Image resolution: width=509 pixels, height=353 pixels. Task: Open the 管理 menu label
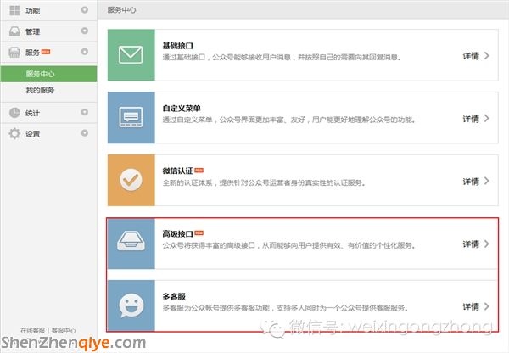(32, 32)
